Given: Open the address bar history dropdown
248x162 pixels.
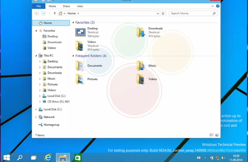Looking at the screenshot, I should click(158, 13).
